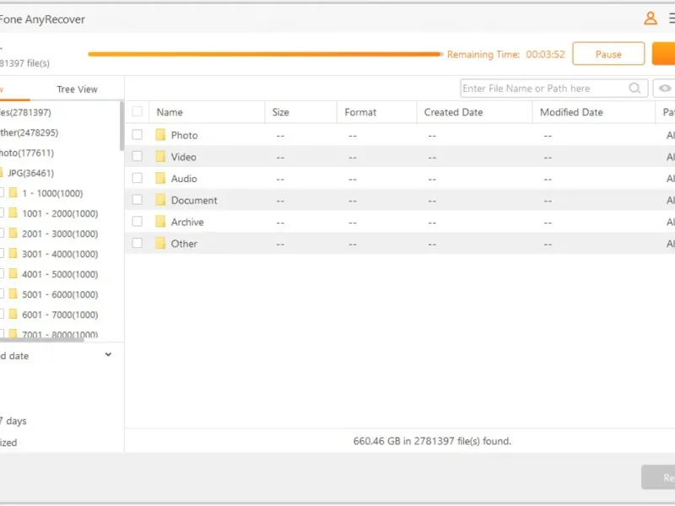Image resolution: width=675 pixels, height=506 pixels.
Task: Check the Archive row checkbox
Action: 137,221
